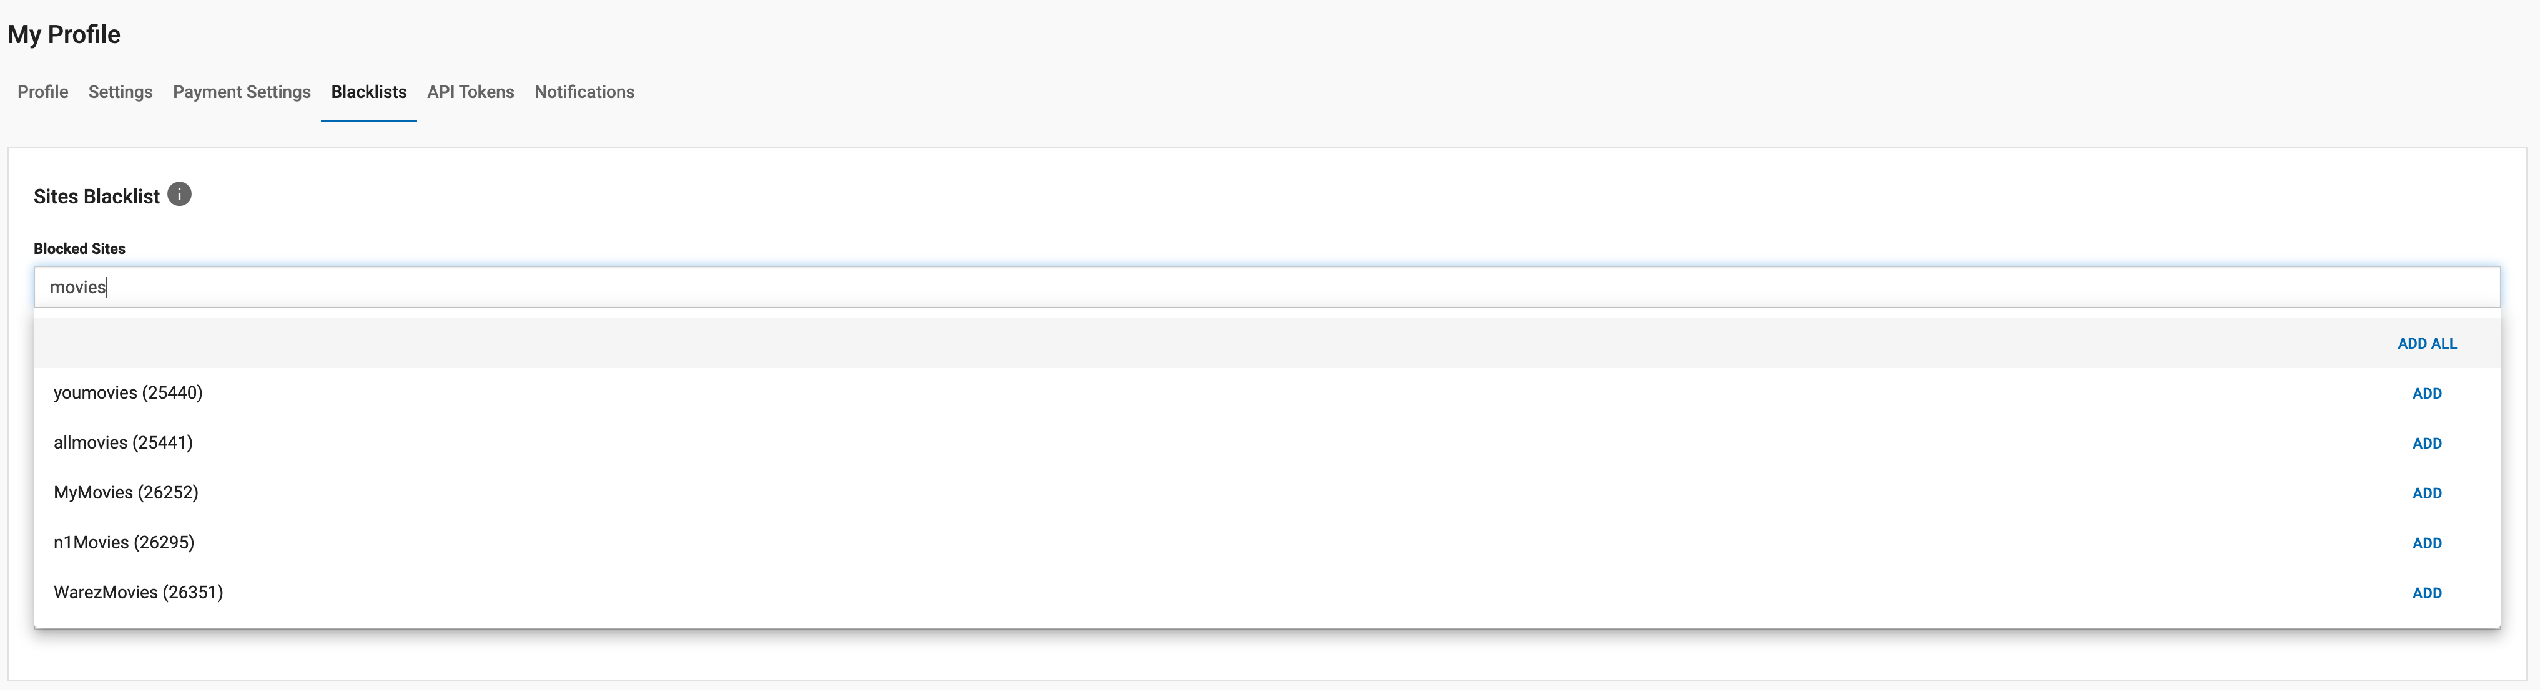Select youmovies (25440) suggestion row

click(128, 392)
